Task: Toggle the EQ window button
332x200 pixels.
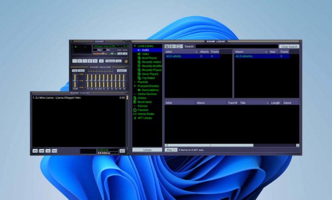Action: [120, 54]
